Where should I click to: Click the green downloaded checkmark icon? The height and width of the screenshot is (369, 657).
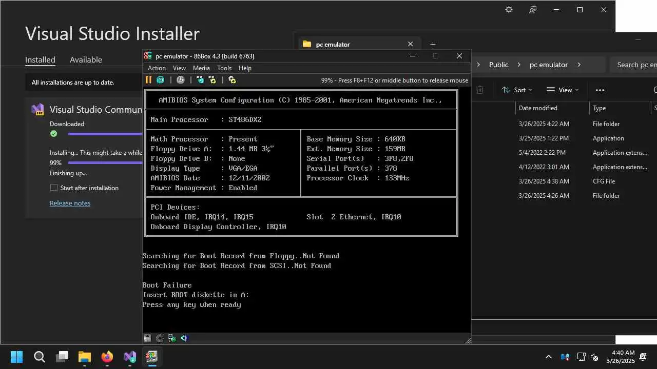pos(54,134)
